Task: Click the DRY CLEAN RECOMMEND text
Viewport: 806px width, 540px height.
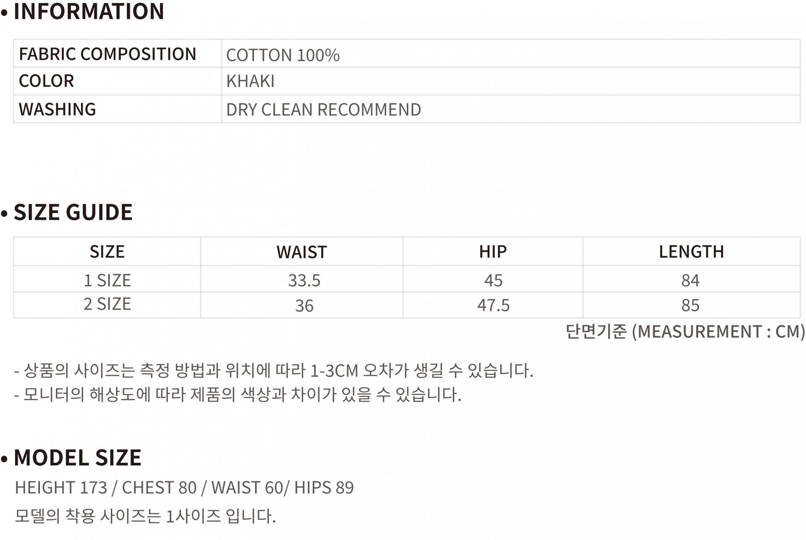Action: tap(323, 110)
